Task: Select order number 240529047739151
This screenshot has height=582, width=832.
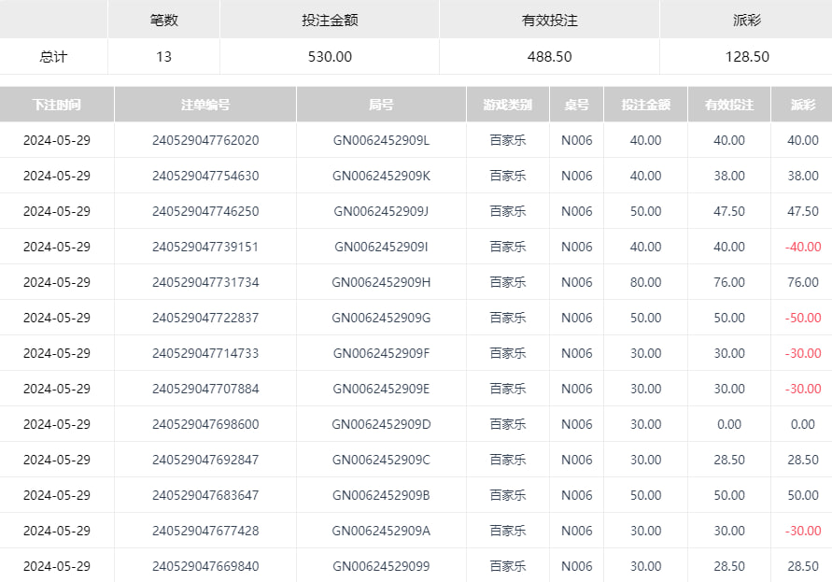Action: (x=205, y=247)
